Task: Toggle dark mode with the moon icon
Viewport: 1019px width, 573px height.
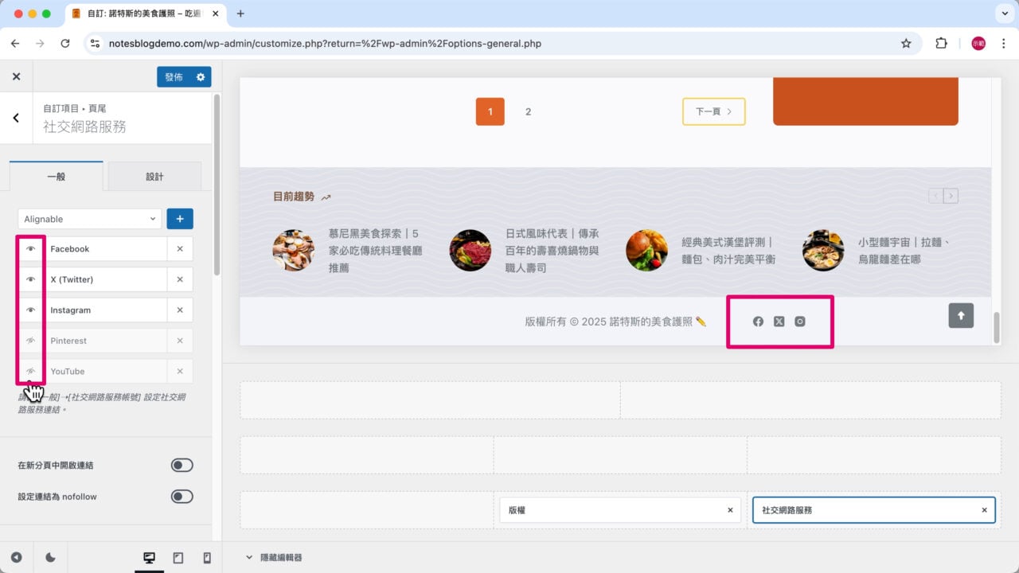Action: coord(49,557)
